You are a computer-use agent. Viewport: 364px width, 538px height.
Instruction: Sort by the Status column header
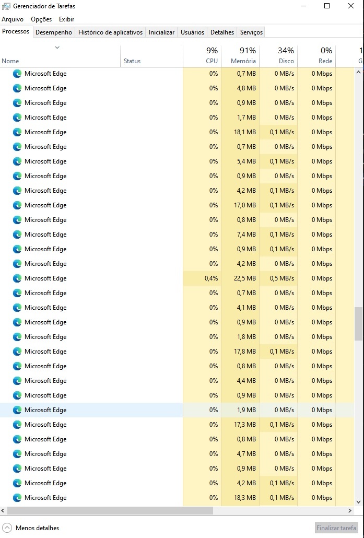tap(151, 56)
